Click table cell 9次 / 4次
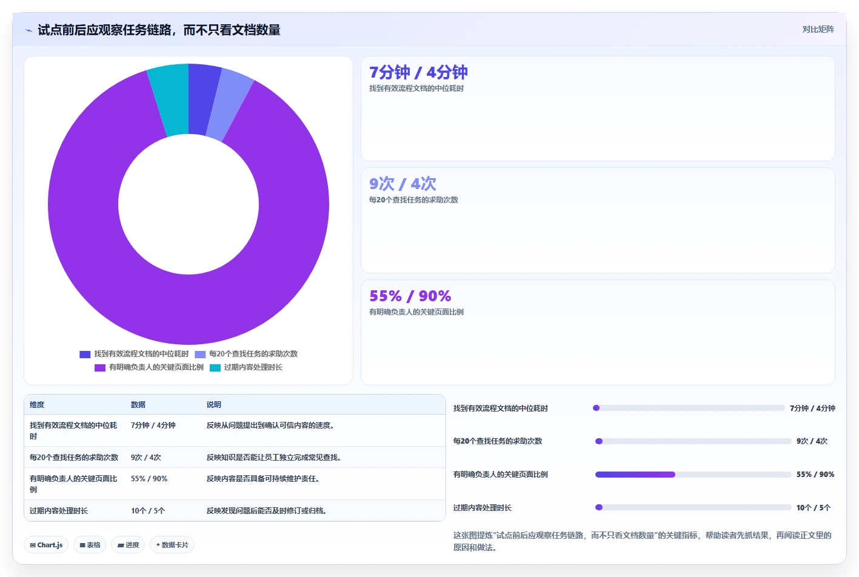The height and width of the screenshot is (577, 859). point(146,458)
